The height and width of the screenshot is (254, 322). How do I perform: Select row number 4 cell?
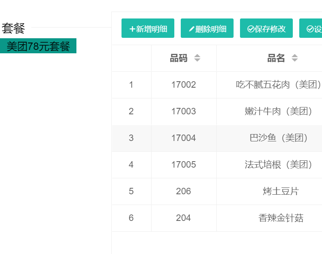[x=131, y=165]
